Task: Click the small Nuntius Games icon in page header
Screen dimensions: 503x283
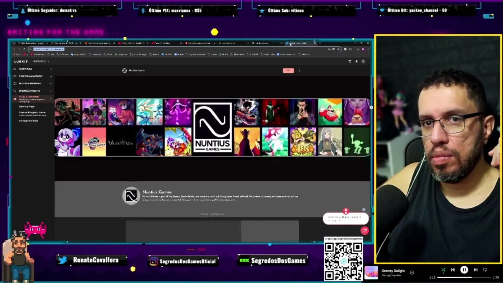Action: [x=125, y=70]
